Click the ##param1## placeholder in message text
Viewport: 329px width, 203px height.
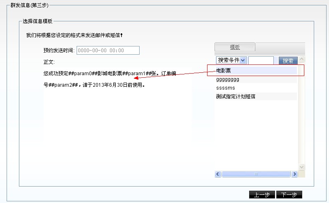coord(140,74)
